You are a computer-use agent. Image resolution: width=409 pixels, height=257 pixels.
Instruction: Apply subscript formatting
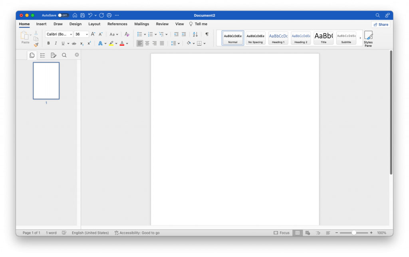click(x=82, y=43)
